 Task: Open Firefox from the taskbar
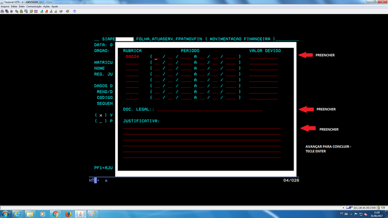68,213
